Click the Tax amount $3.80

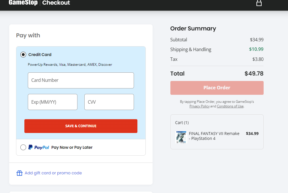pyautogui.click(x=258, y=59)
